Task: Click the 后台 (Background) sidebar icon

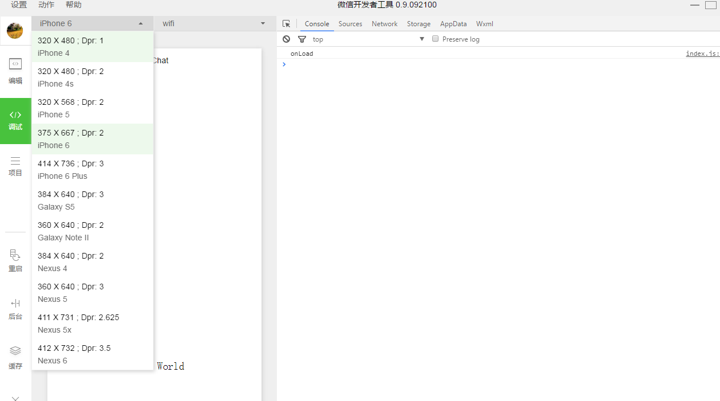Action: [x=15, y=309]
